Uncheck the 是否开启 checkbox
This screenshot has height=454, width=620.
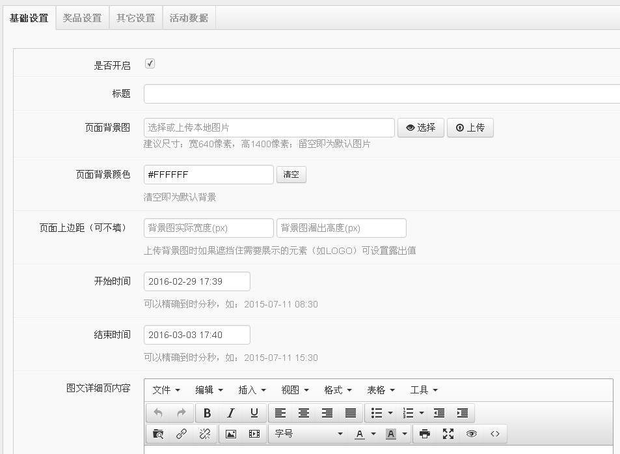tap(150, 64)
